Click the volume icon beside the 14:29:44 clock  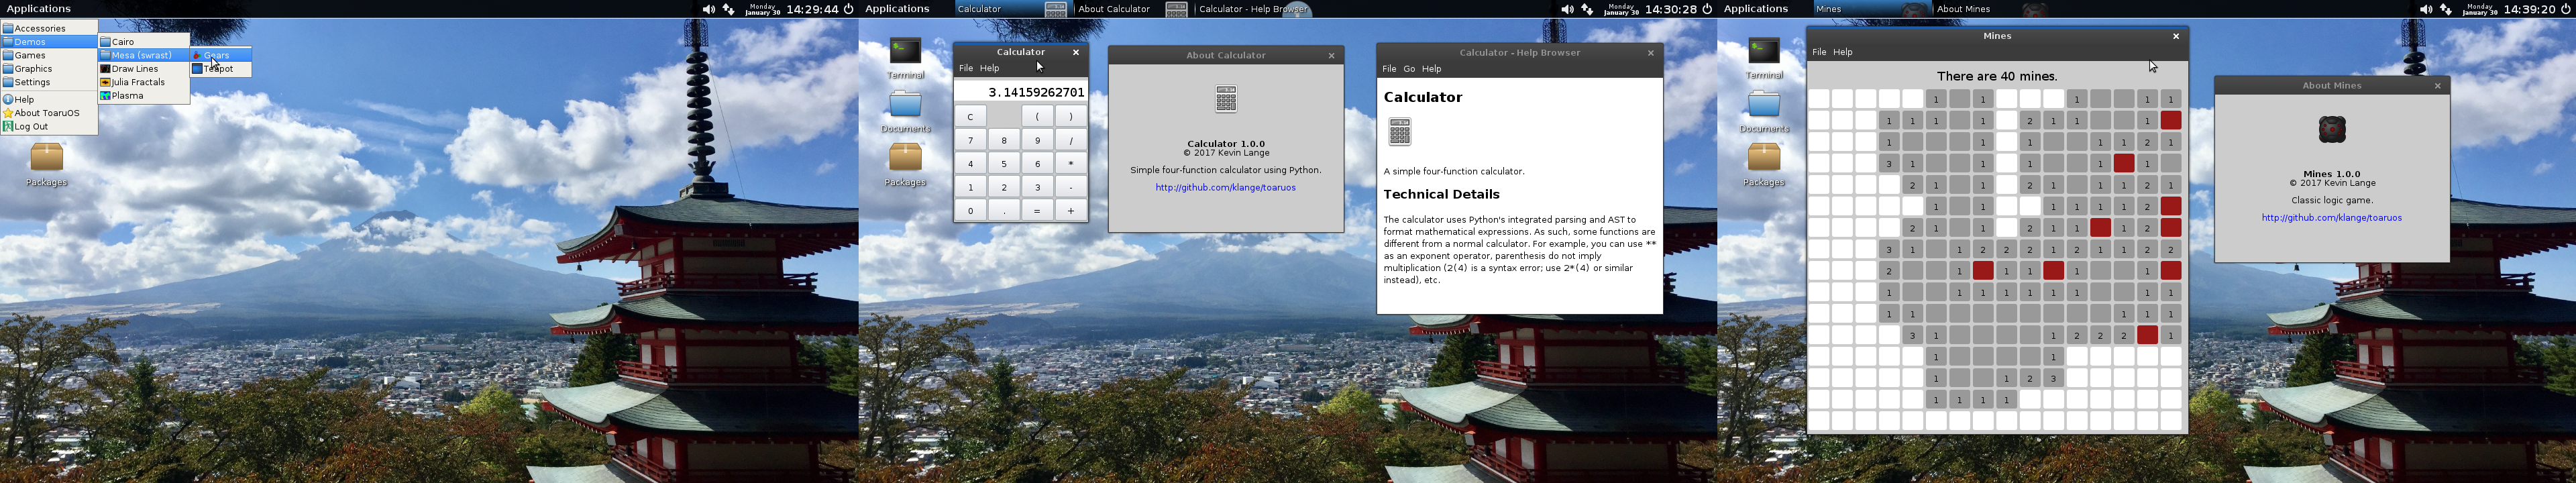pyautogui.click(x=708, y=9)
